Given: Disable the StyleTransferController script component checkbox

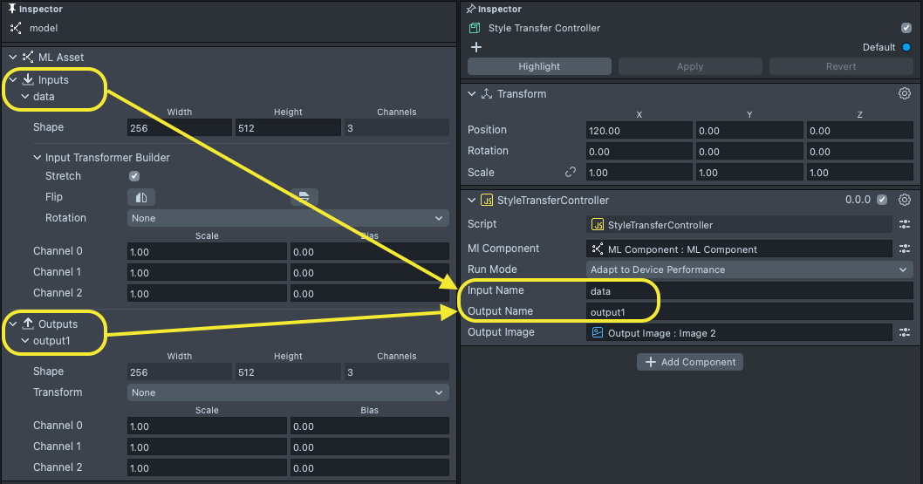Looking at the screenshot, I should [882, 200].
